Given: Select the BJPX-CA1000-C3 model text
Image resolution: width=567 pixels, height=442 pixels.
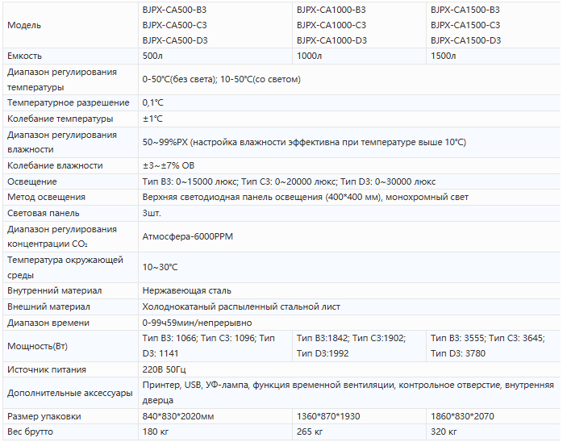Looking at the screenshot, I should (x=331, y=25).
